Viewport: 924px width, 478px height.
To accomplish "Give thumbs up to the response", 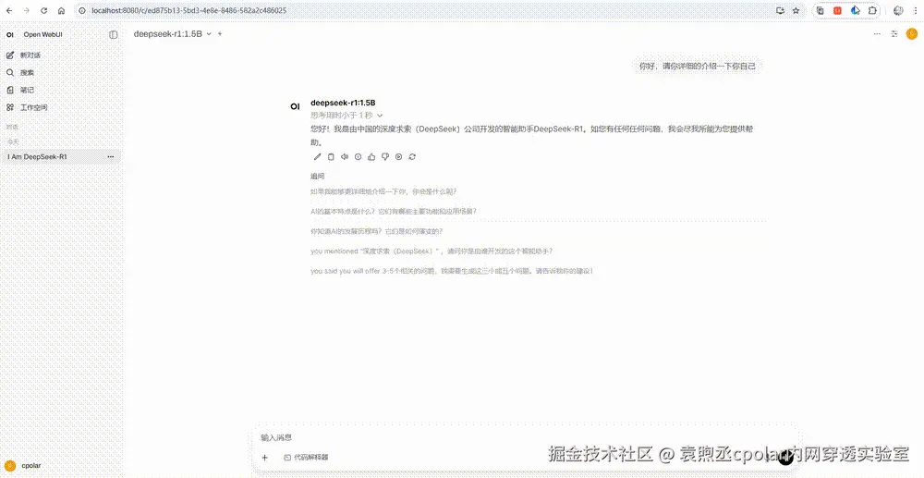I will (x=371, y=157).
